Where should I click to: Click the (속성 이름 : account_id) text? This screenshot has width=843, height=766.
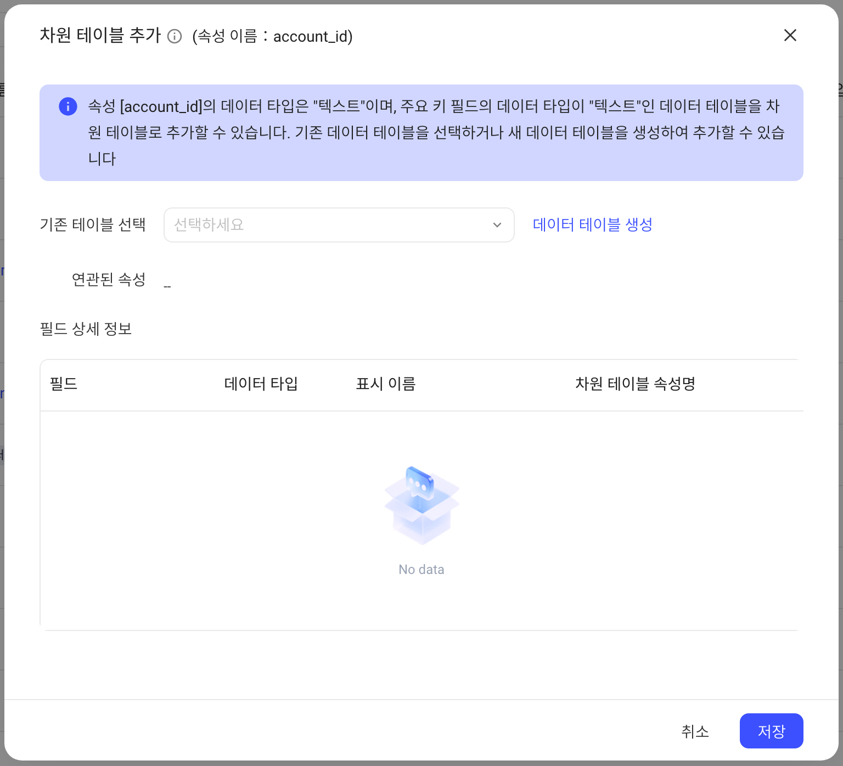[x=272, y=36]
